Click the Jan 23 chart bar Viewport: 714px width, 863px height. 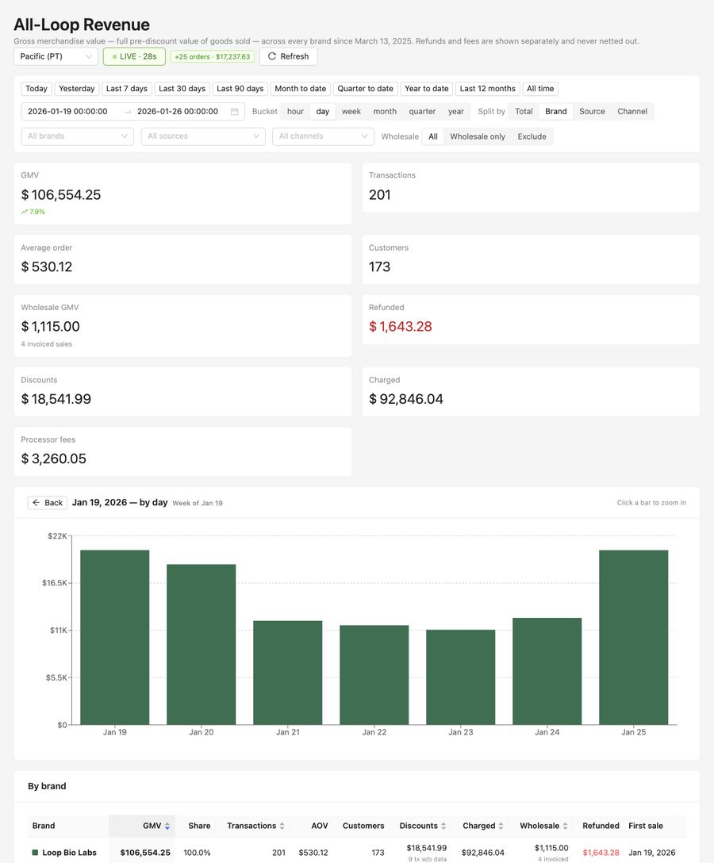pos(461,677)
